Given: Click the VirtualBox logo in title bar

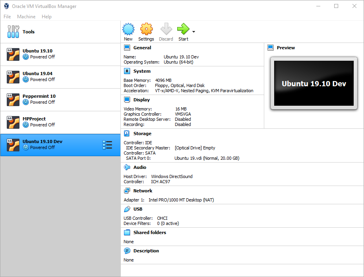Looking at the screenshot, I should pos(6,6).
